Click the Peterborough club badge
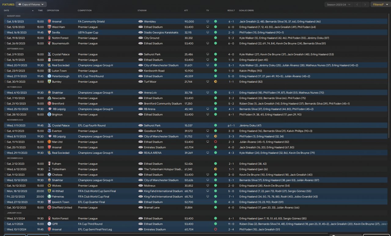 tap(49, 76)
